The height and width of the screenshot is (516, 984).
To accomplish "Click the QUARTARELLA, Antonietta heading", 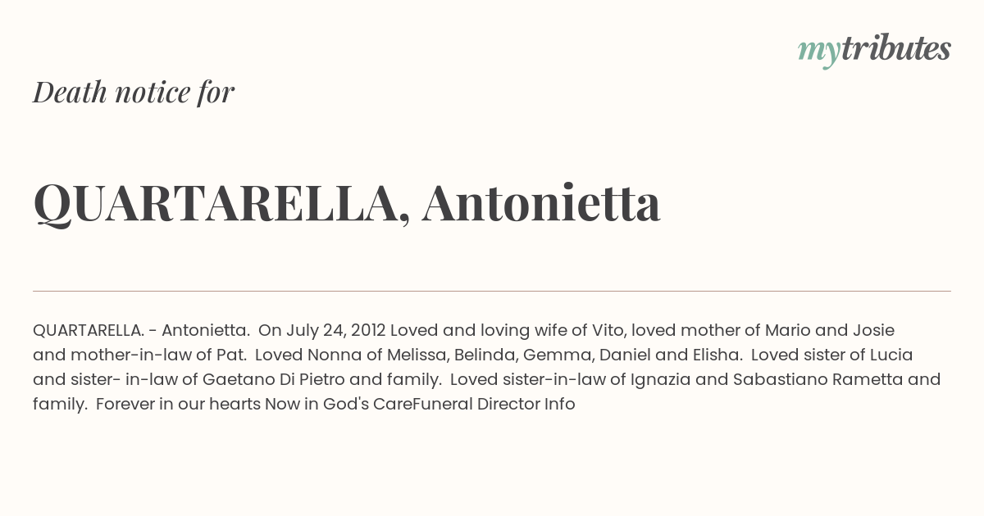I will point(347,204).
